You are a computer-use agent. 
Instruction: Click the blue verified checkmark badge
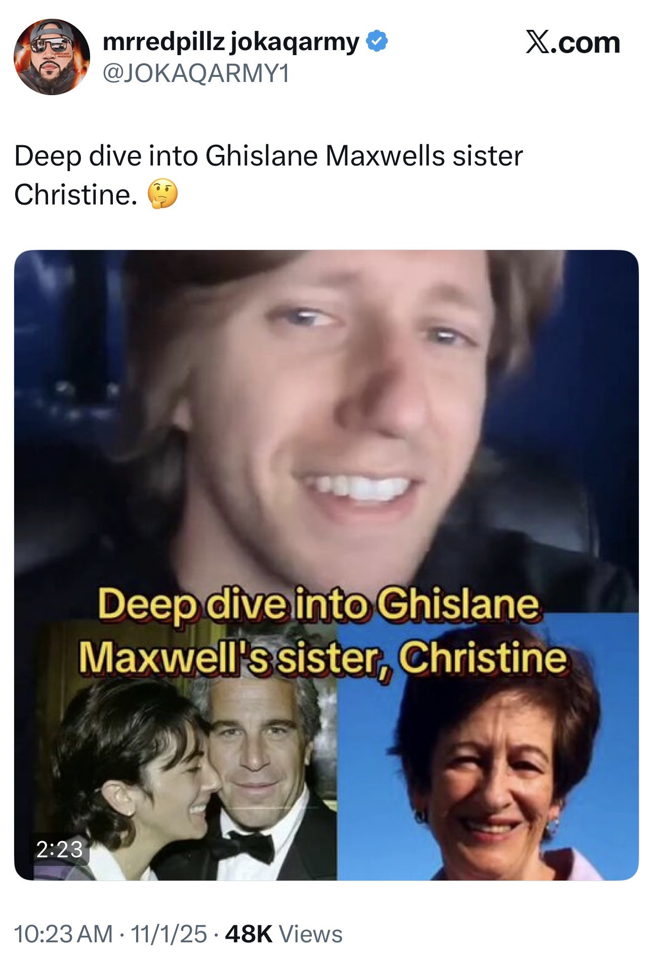[x=377, y=41]
